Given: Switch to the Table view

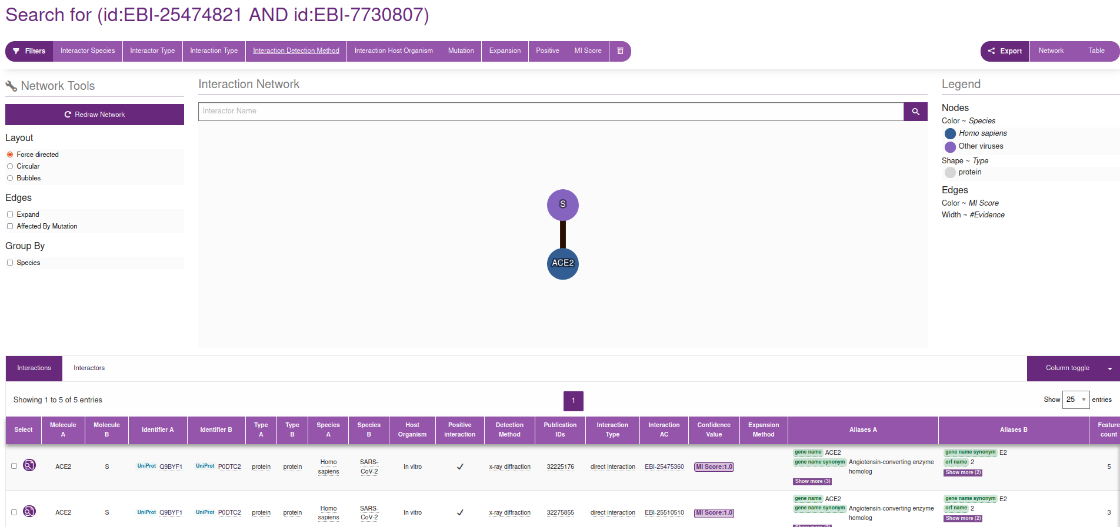Looking at the screenshot, I should (1096, 51).
